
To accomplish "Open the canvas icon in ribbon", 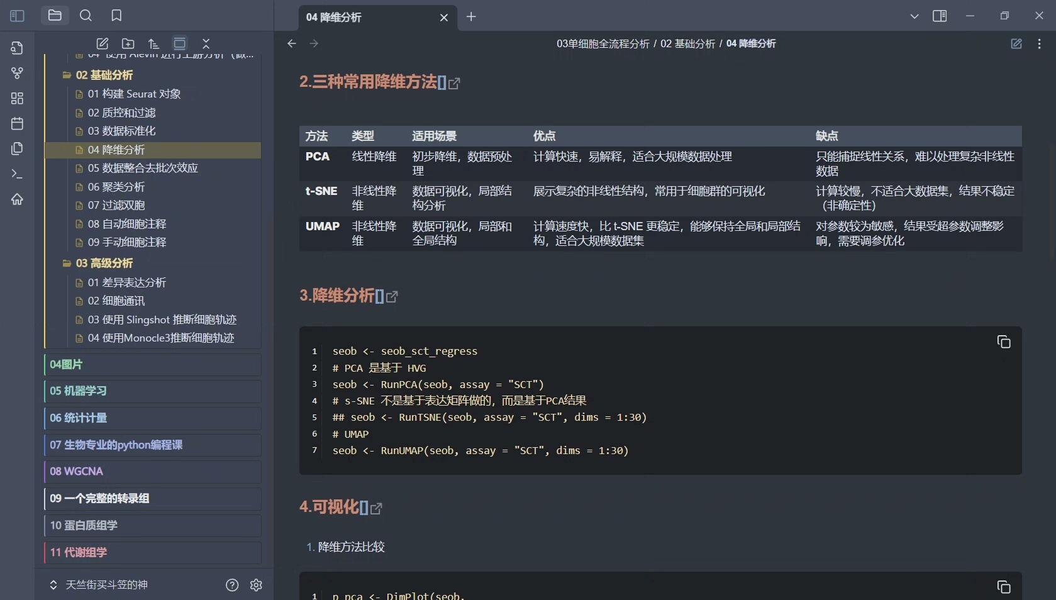I will (17, 98).
